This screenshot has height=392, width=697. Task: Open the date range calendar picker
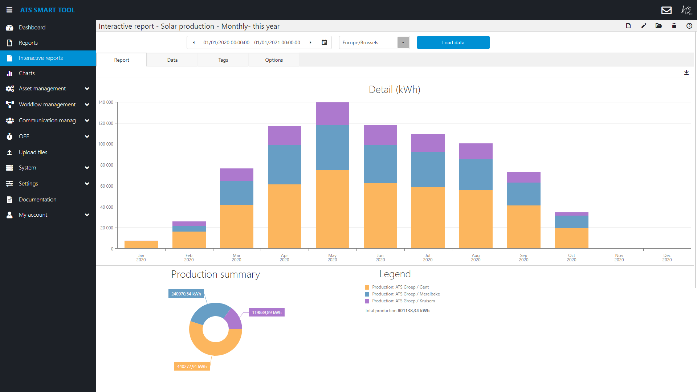(324, 42)
